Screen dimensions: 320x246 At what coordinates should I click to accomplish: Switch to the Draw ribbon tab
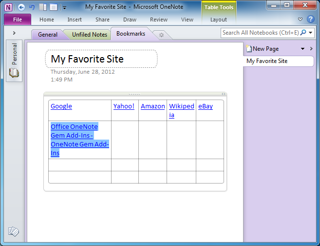pyautogui.click(x=130, y=20)
